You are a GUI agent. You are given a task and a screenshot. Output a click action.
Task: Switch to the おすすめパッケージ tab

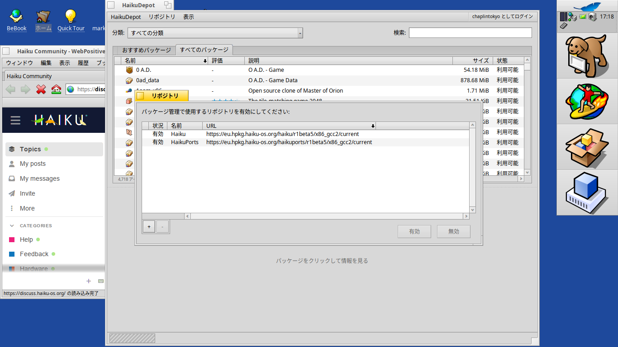coord(146,50)
